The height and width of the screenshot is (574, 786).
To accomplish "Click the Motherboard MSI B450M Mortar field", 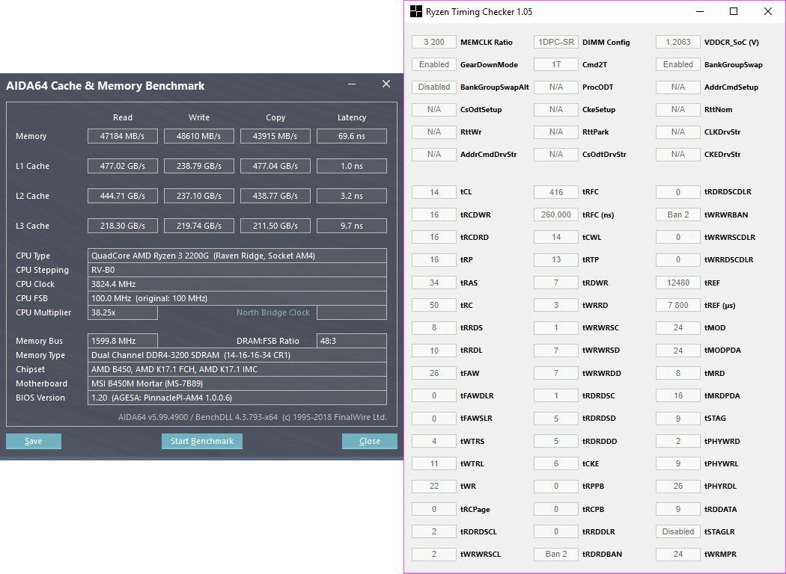I will pos(237,383).
